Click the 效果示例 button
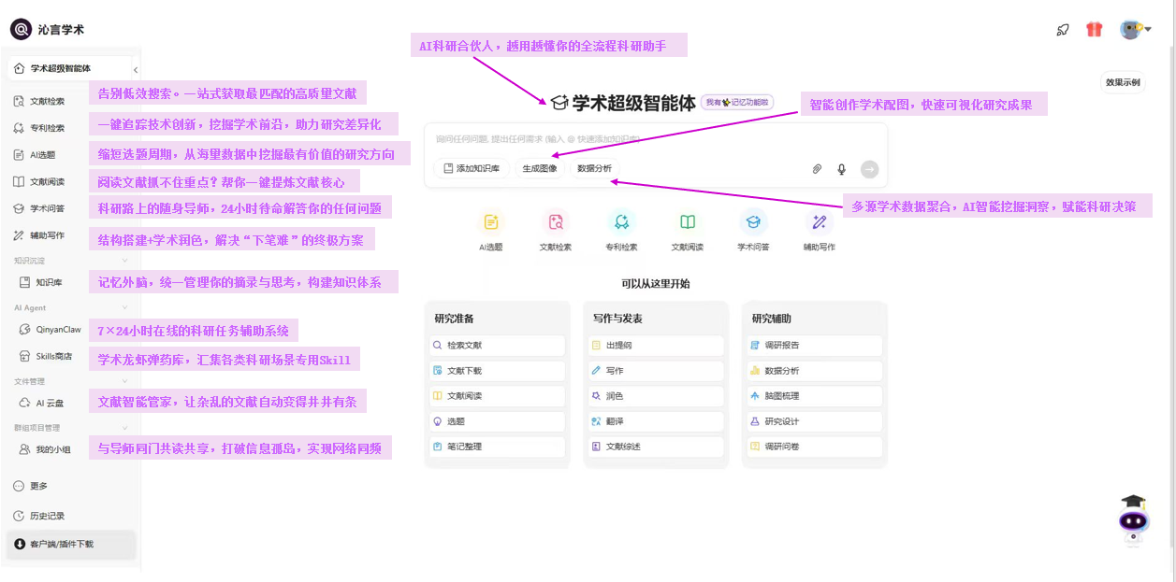The height and width of the screenshot is (582, 1176). click(1123, 82)
